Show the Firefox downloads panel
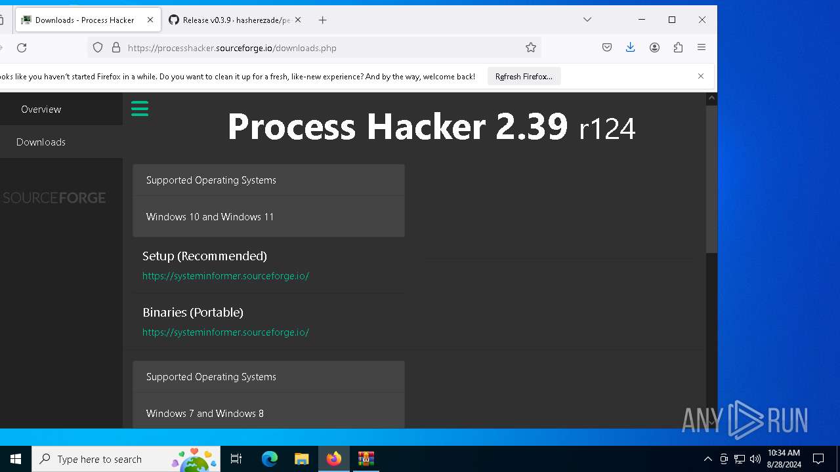The height and width of the screenshot is (472, 840). pos(631,48)
